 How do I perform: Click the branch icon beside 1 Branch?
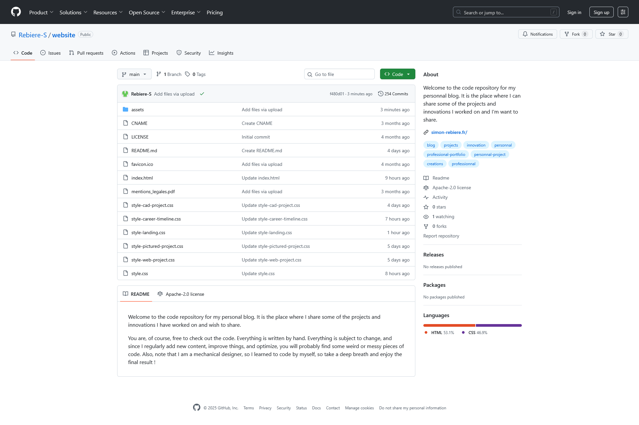pos(159,74)
